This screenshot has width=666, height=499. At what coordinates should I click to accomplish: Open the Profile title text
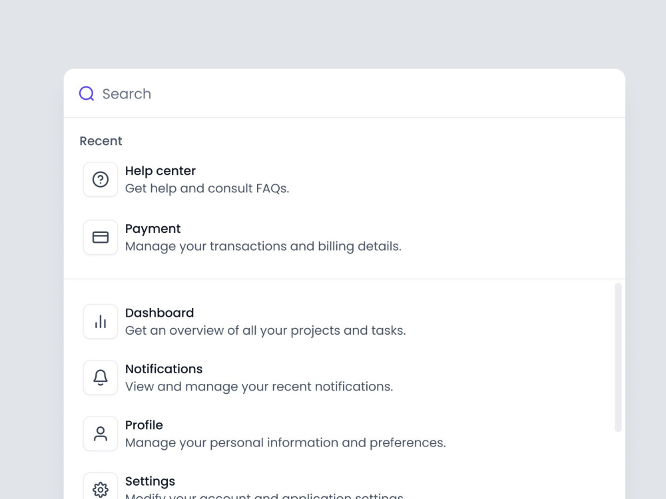tap(144, 424)
